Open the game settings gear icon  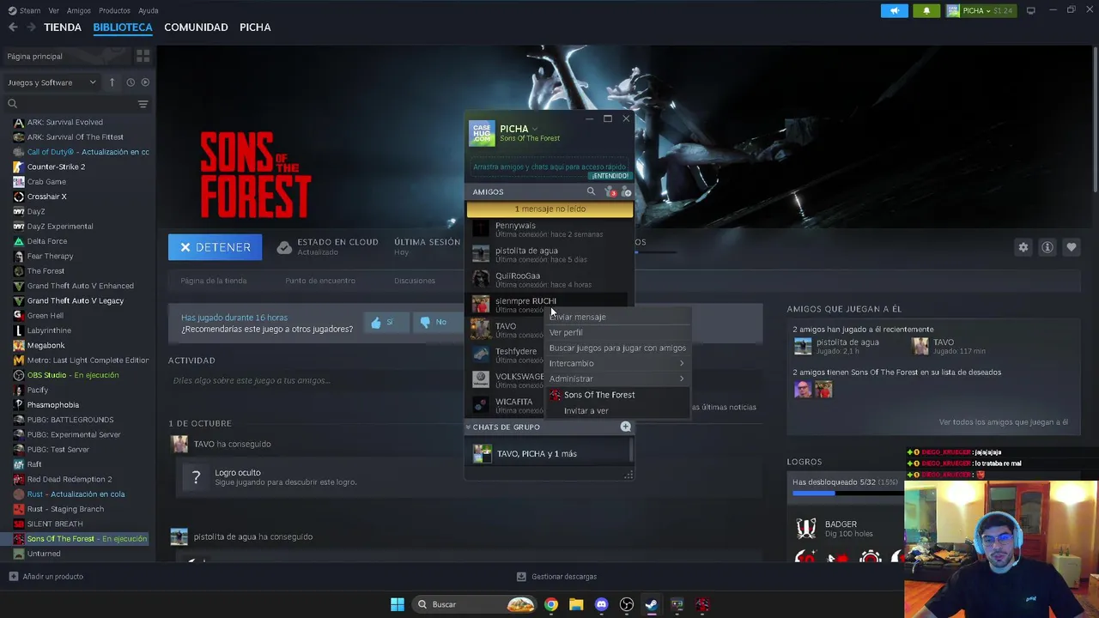coord(1023,247)
